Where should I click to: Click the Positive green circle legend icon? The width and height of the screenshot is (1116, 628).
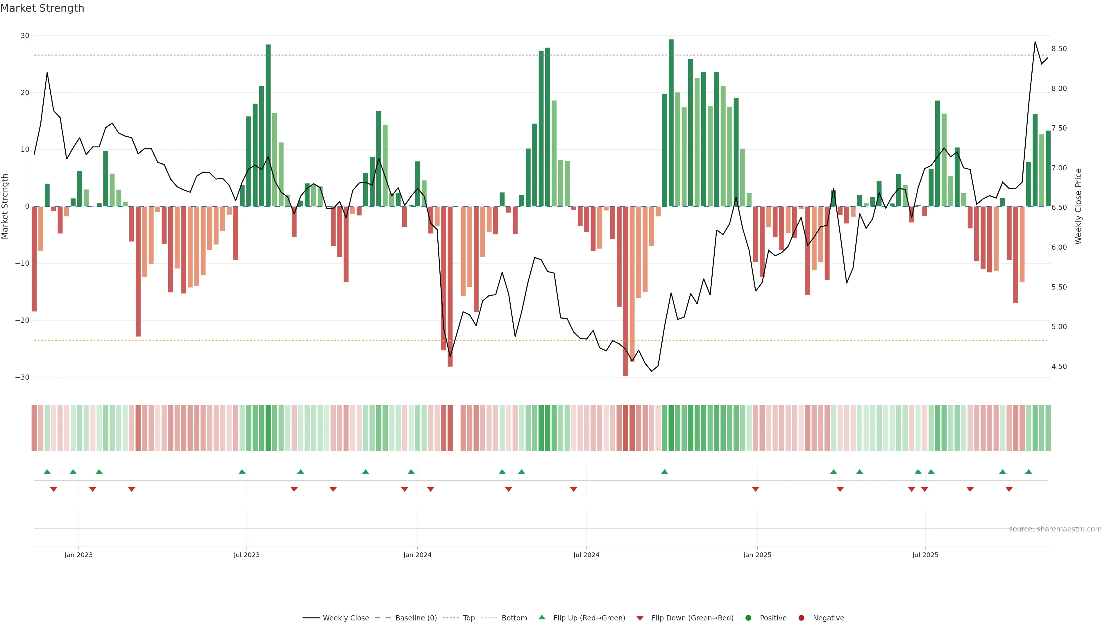pyautogui.click(x=748, y=618)
